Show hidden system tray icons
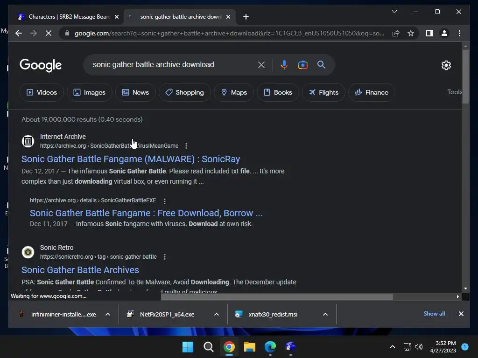Viewport: 478px width, 358px height. tap(392, 347)
